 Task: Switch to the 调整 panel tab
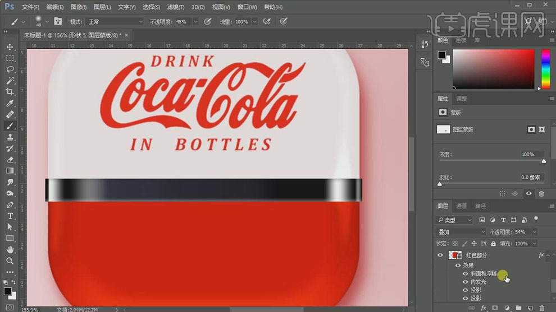click(462, 99)
